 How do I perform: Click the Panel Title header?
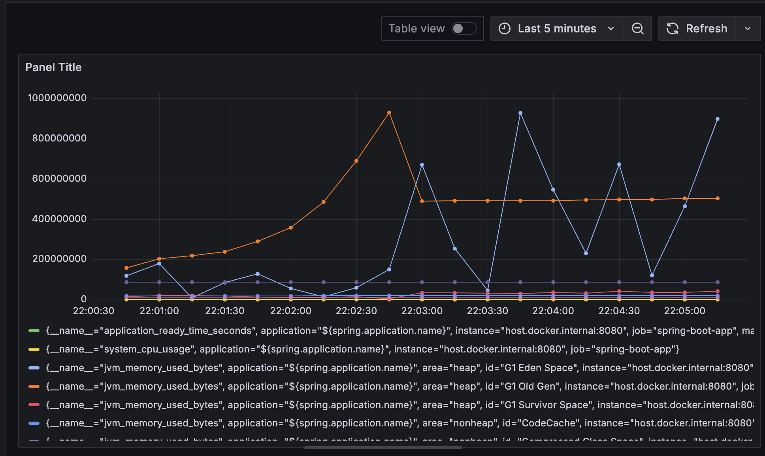click(x=53, y=67)
